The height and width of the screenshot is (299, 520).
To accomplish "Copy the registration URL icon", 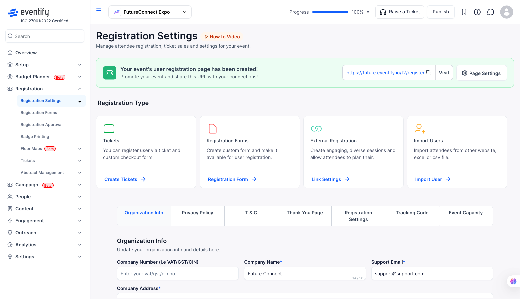I will (x=429, y=73).
